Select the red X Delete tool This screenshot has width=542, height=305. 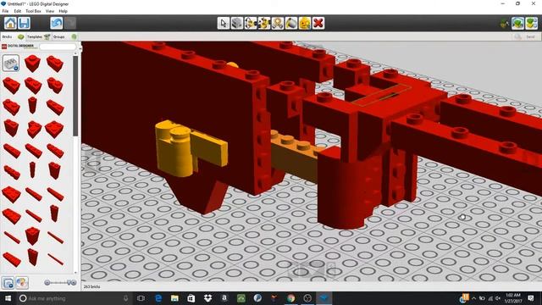318,23
